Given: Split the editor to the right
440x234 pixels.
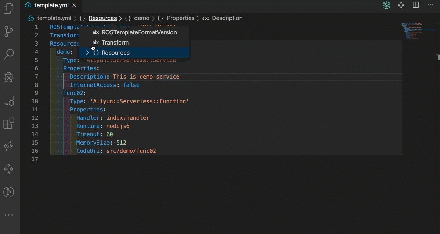Looking at the screenshot, I should pyautogui.click(x=416, y=5).
